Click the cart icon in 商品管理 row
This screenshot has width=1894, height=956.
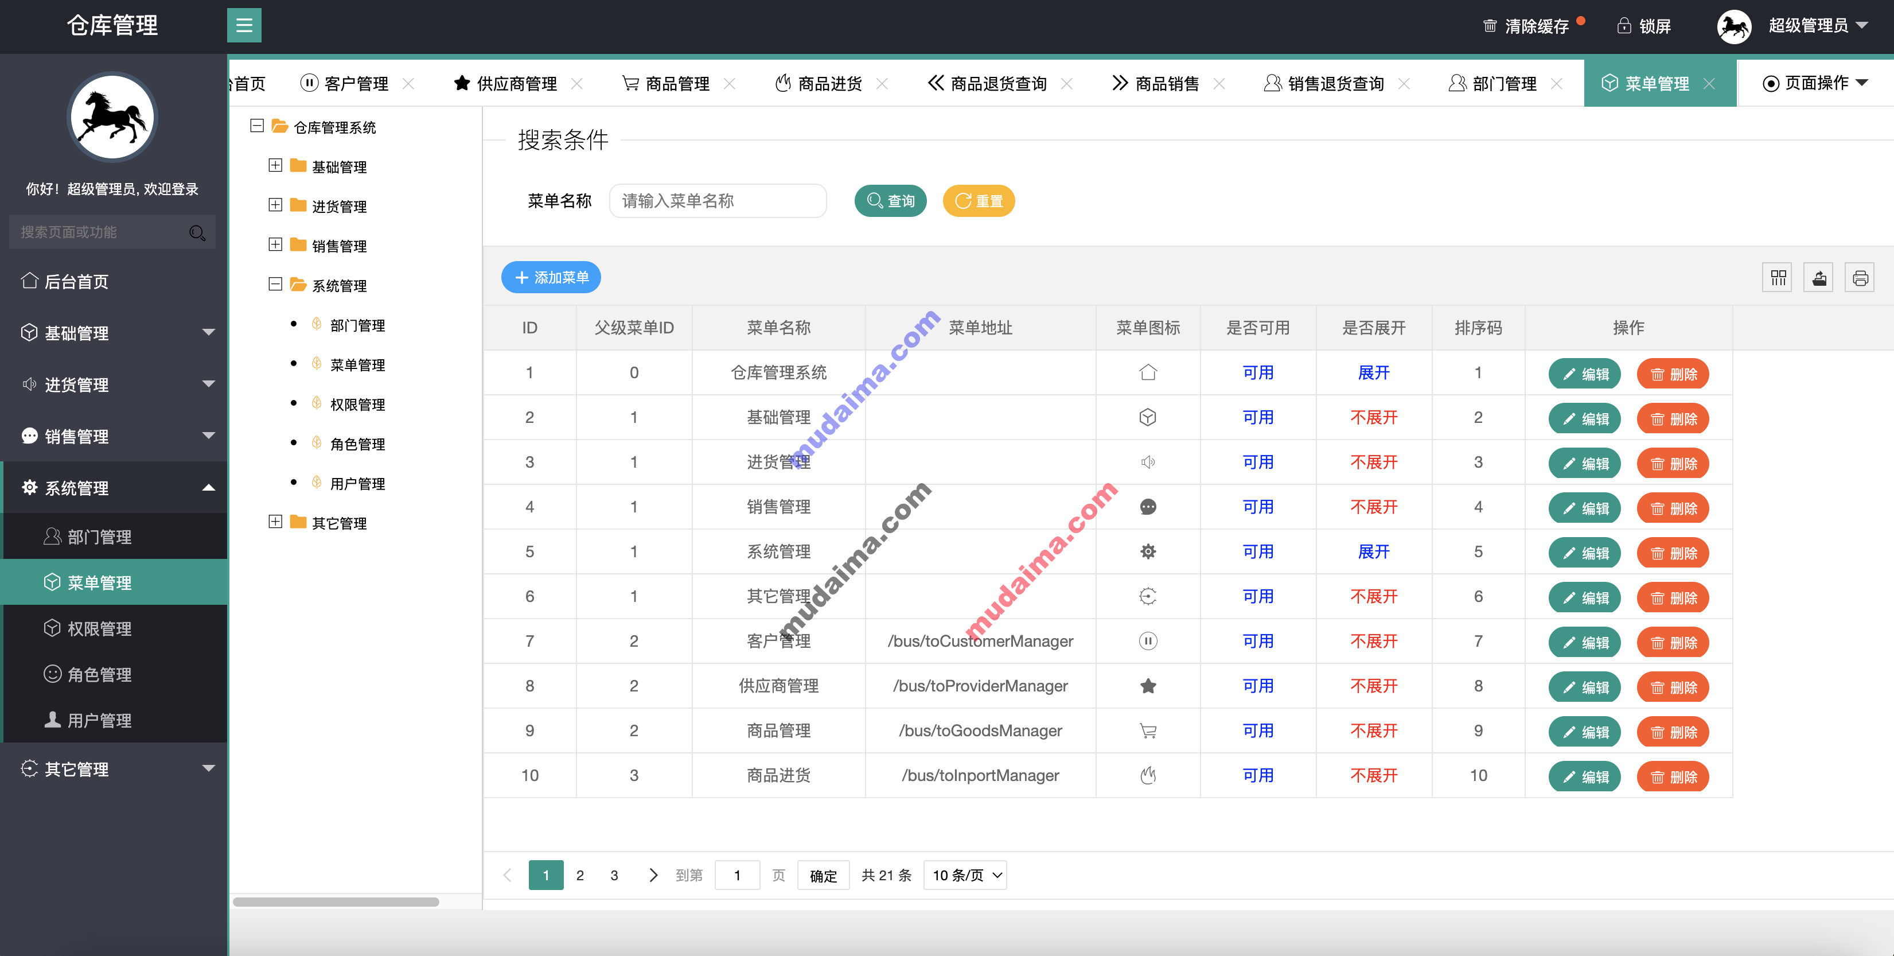[1148, 731]
